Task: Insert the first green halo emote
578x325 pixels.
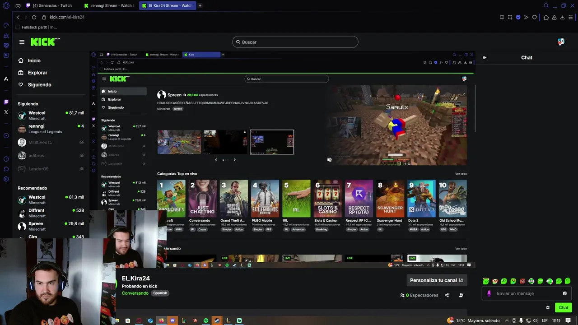Action: tap(486, 281)
